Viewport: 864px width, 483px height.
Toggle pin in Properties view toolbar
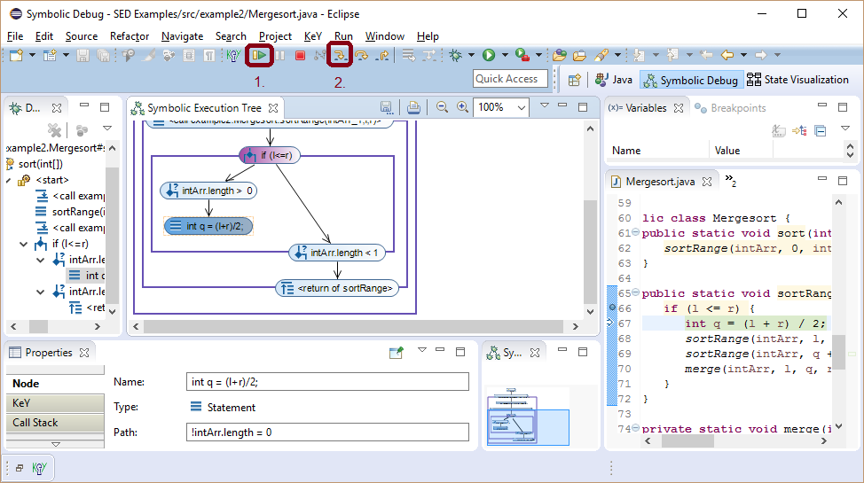[397, 353]
